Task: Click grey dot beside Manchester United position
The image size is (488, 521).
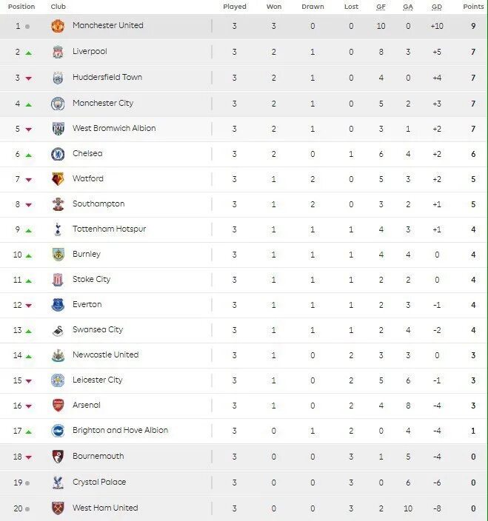Action: click(x=28, y=27)
